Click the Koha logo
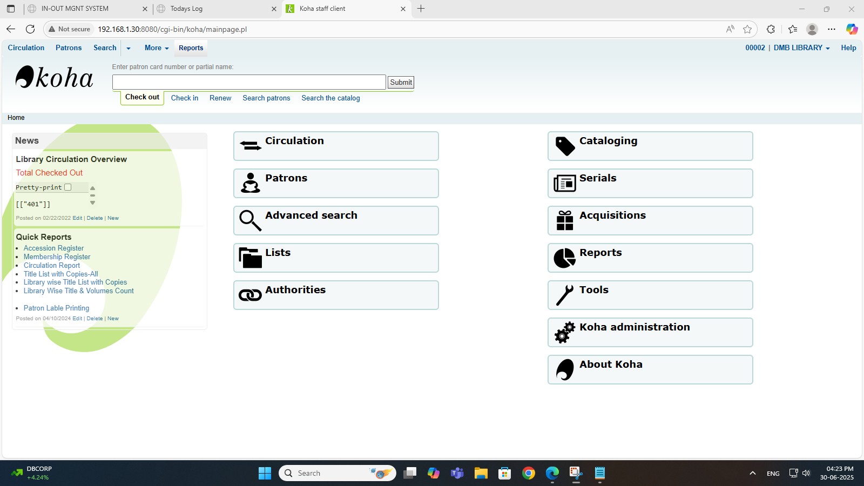864x486 pixels. point(54,77)
